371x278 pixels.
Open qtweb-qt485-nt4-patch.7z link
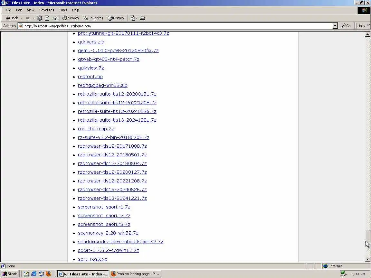pyautogui.click(x=109, y=59)
